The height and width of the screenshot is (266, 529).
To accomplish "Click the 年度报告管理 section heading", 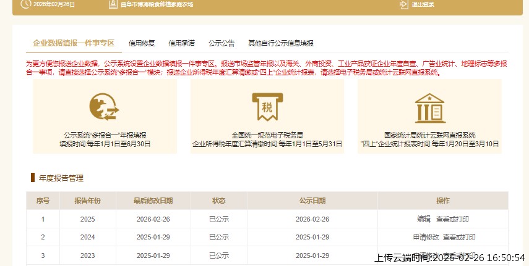I will pyautogui.click(x=61, y=178).
